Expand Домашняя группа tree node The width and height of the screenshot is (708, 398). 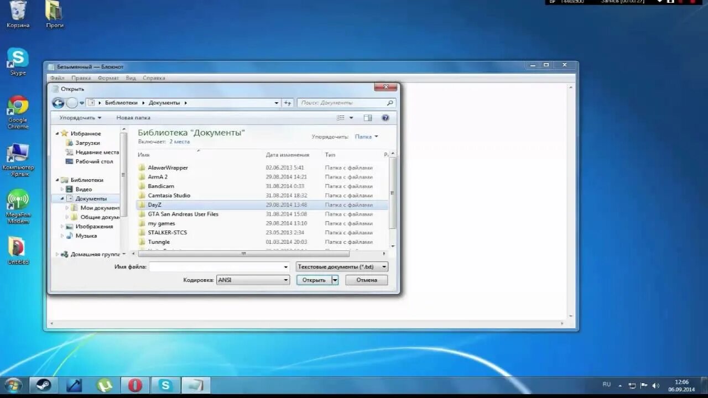tap(57, 254)
